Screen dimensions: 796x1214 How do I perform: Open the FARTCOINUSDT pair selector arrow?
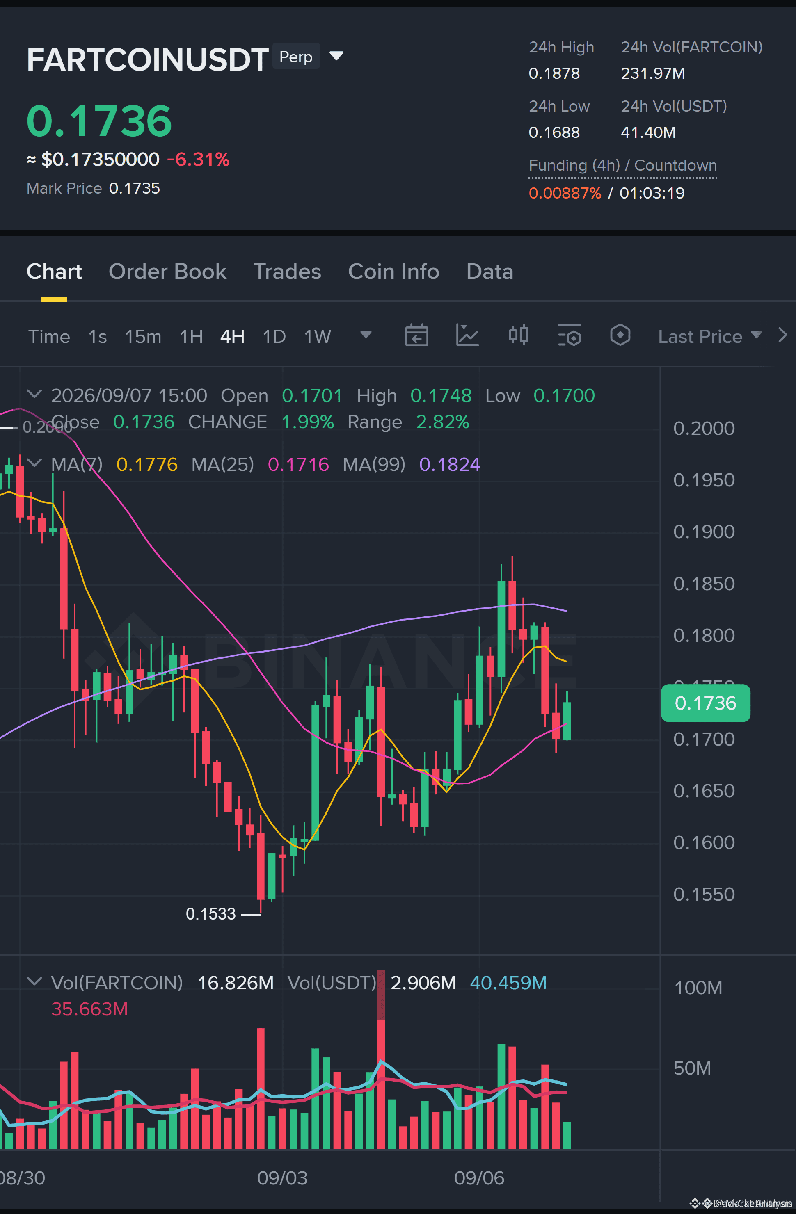[336, 56]
